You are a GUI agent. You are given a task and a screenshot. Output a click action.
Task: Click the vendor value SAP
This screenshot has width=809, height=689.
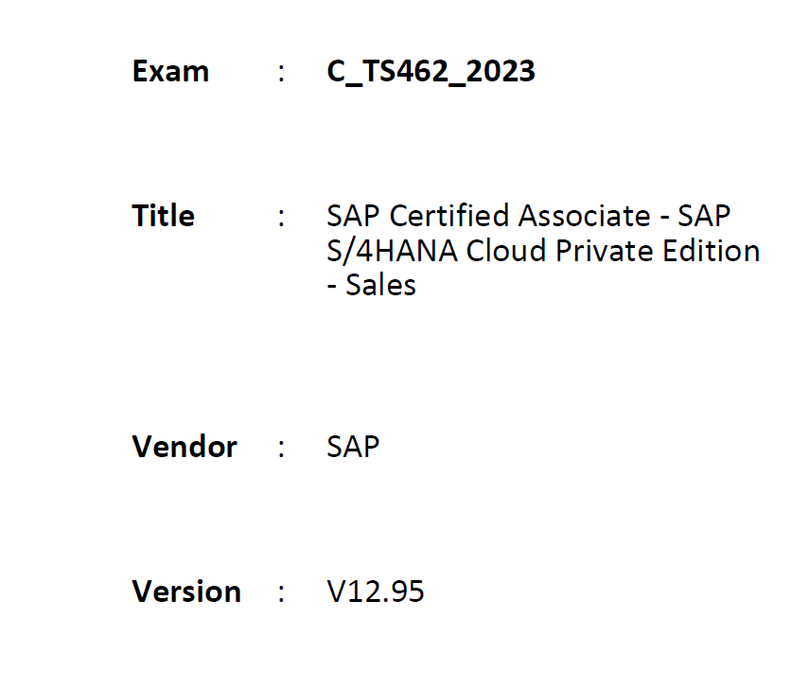click(x=354, y=447)
